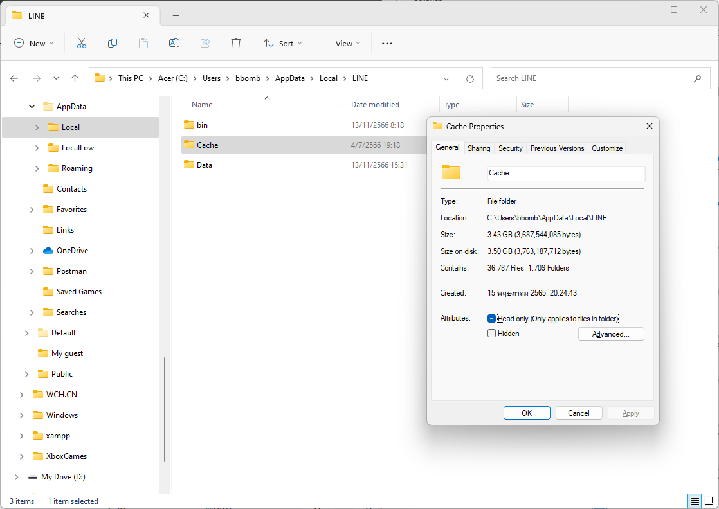This screenshot has width=719, height=509.
Task: Select OneDrive in the navigation pane
Action: pyautogui.click(x=72, y=251)
